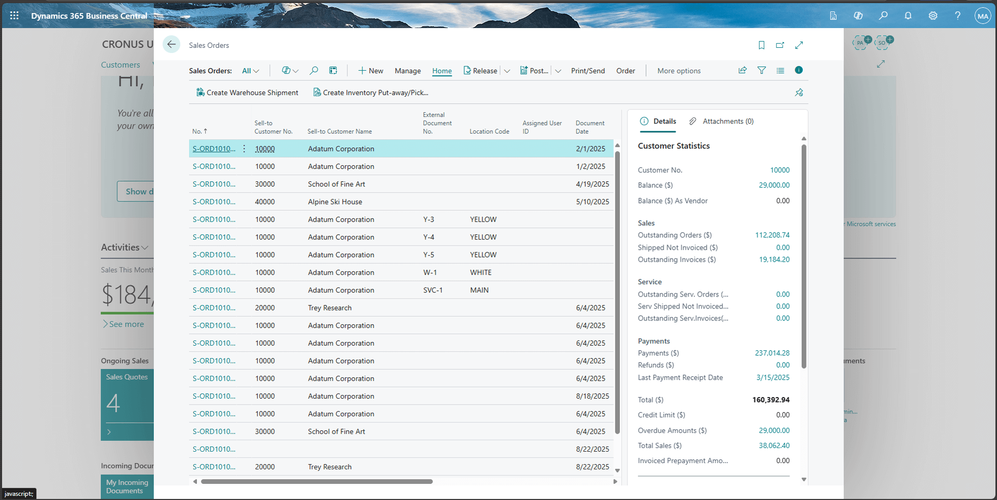Click the share icon above the Details pane
The height and width of the screenshot is (500, 997).
[x=743, y=70]
